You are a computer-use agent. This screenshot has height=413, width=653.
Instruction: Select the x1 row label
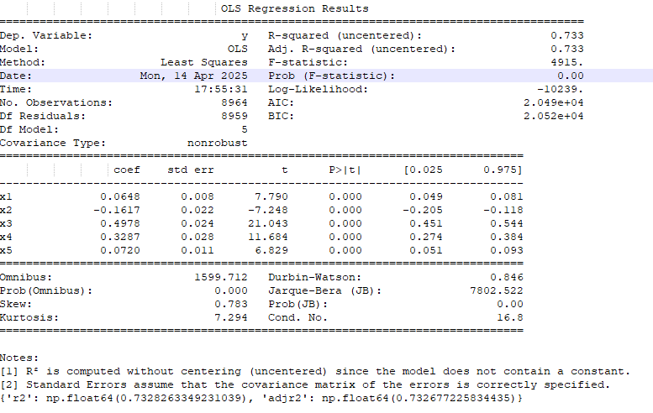tap(6, 196)
